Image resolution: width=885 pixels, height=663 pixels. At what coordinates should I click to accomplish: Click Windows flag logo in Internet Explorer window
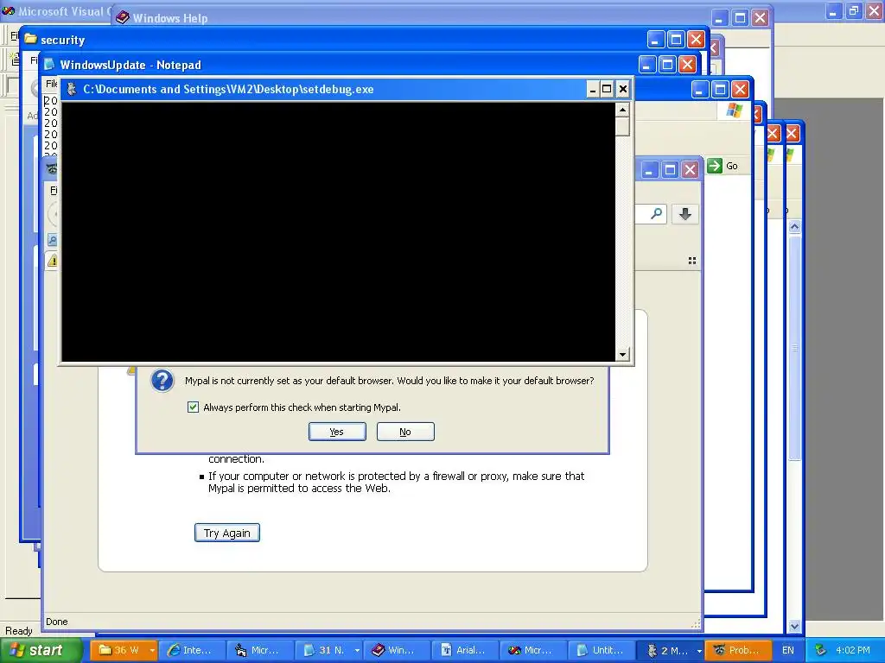735,110
